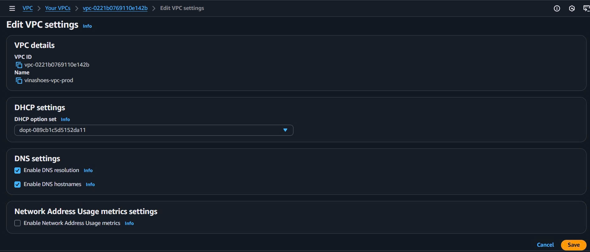Enable Network Address Usage metrics
Screen dimensions: 590x252
coord(17,223)
